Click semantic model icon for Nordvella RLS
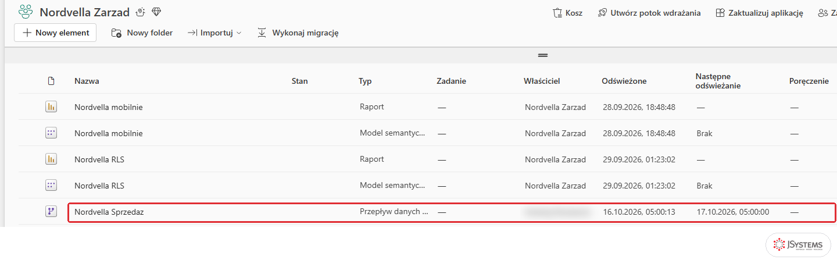This screenshot has width=837, height=263. click(51, 186)
